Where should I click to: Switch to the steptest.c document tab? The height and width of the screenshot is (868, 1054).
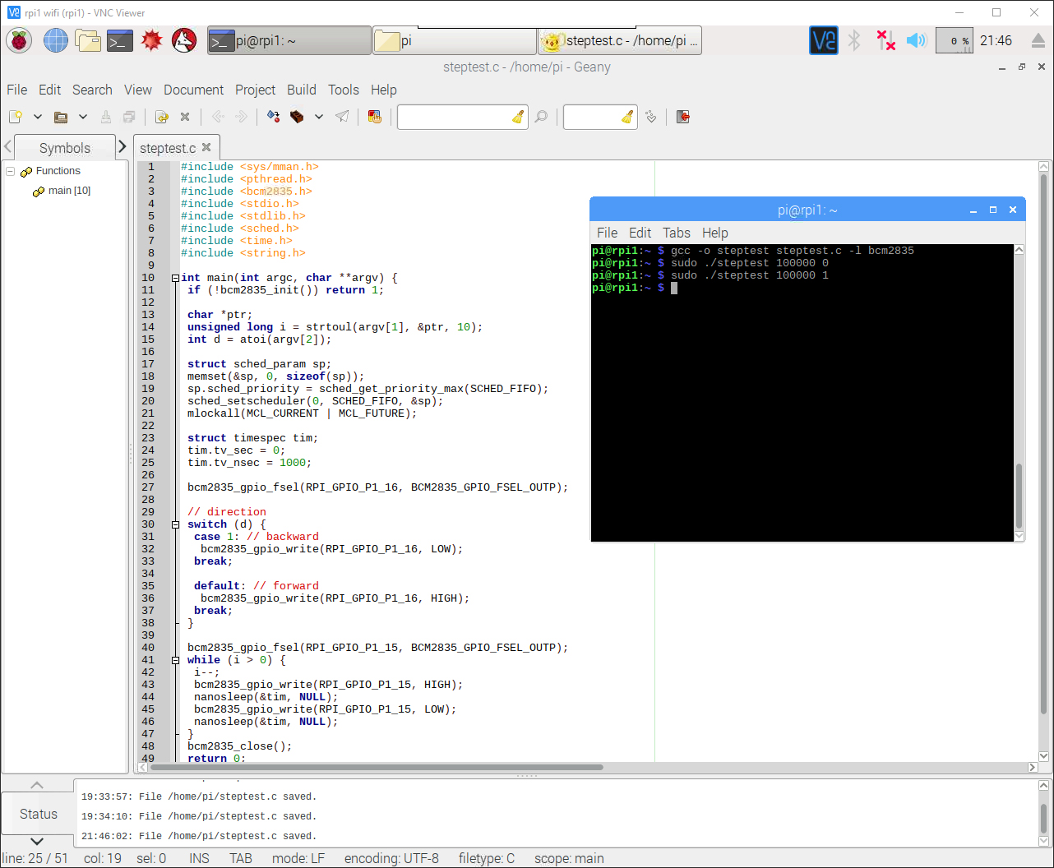168,148
